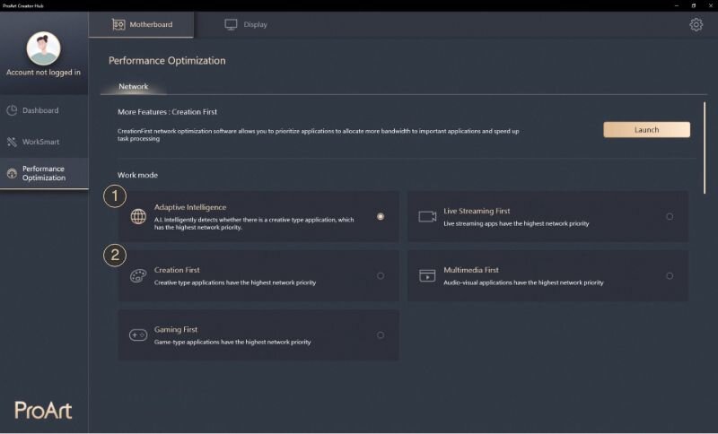Select Multimedia First radio button

670,276
